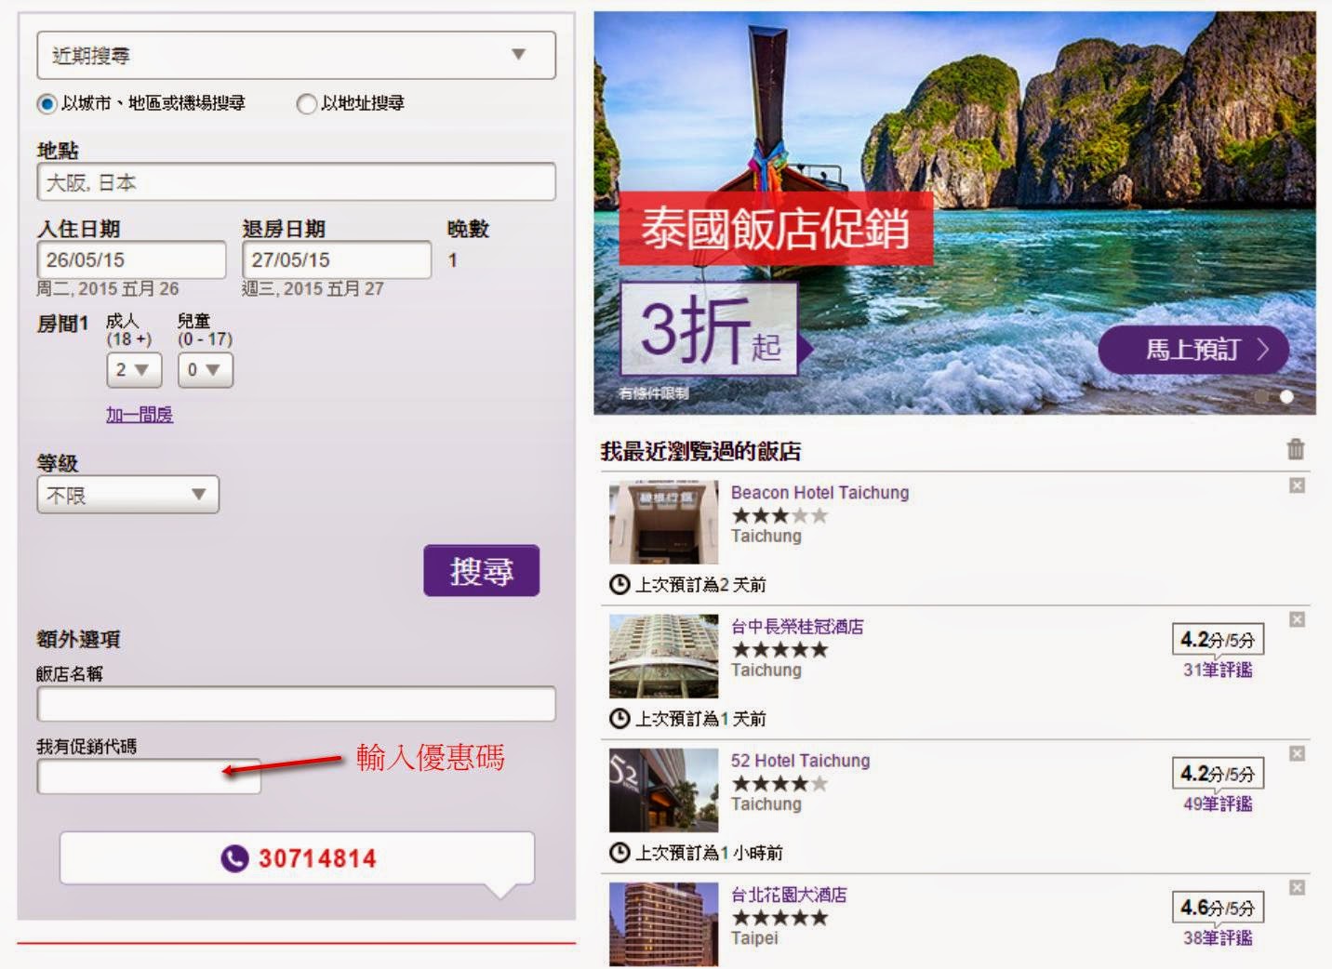This screenshot has height=969, width=1332.
Task: Click the trash icon to clear recent hotels
Action: 1295,450
